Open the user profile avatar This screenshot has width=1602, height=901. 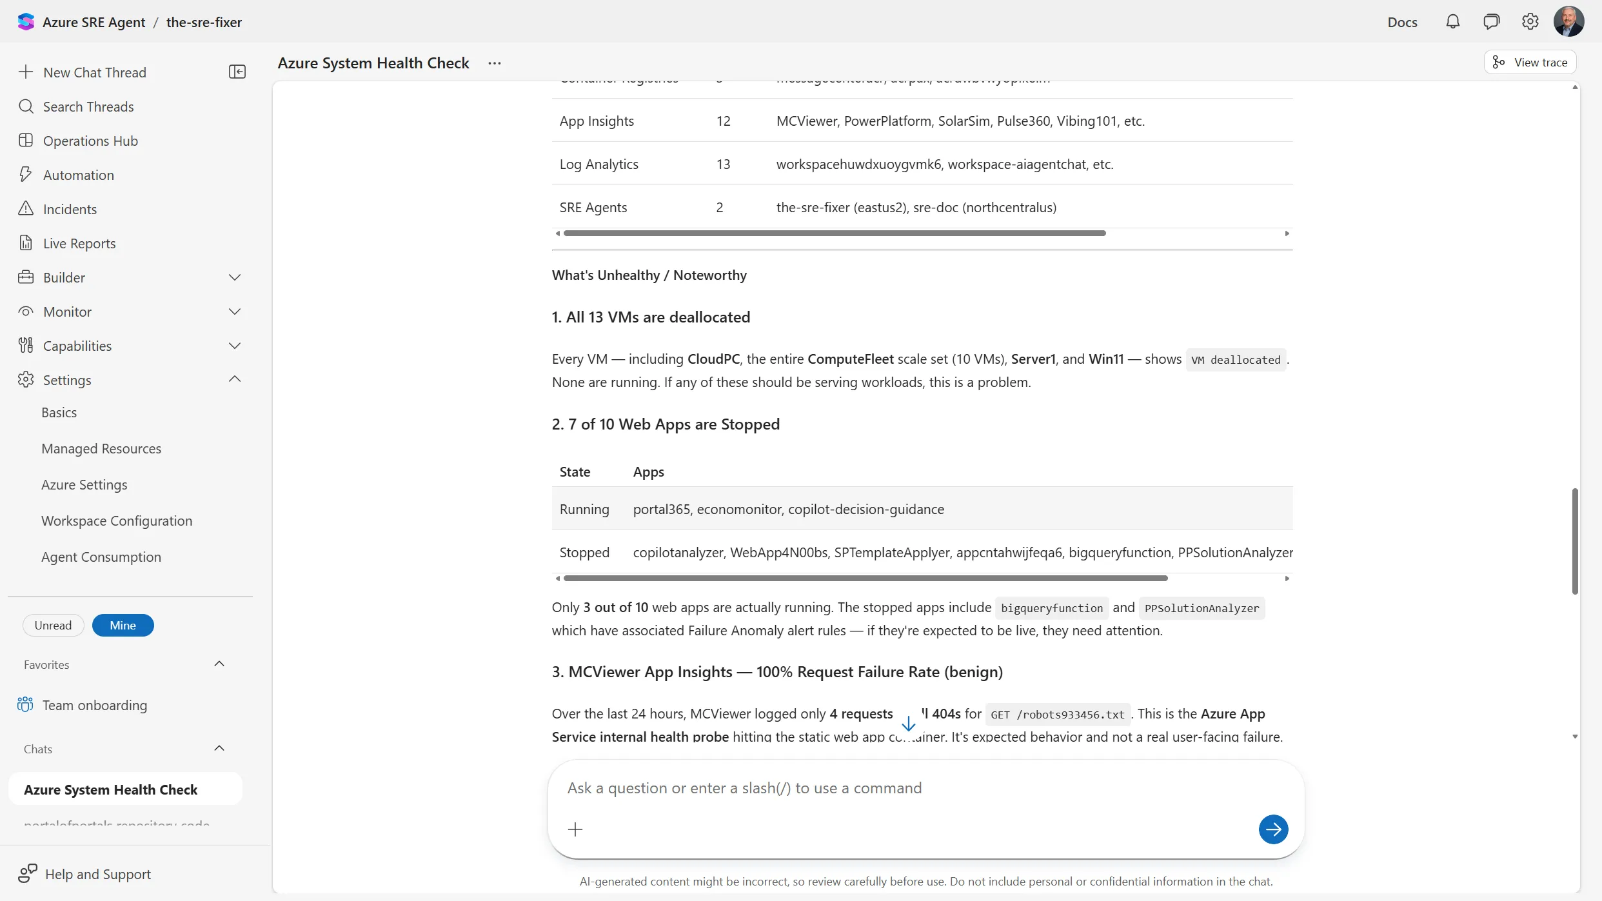1568,21
